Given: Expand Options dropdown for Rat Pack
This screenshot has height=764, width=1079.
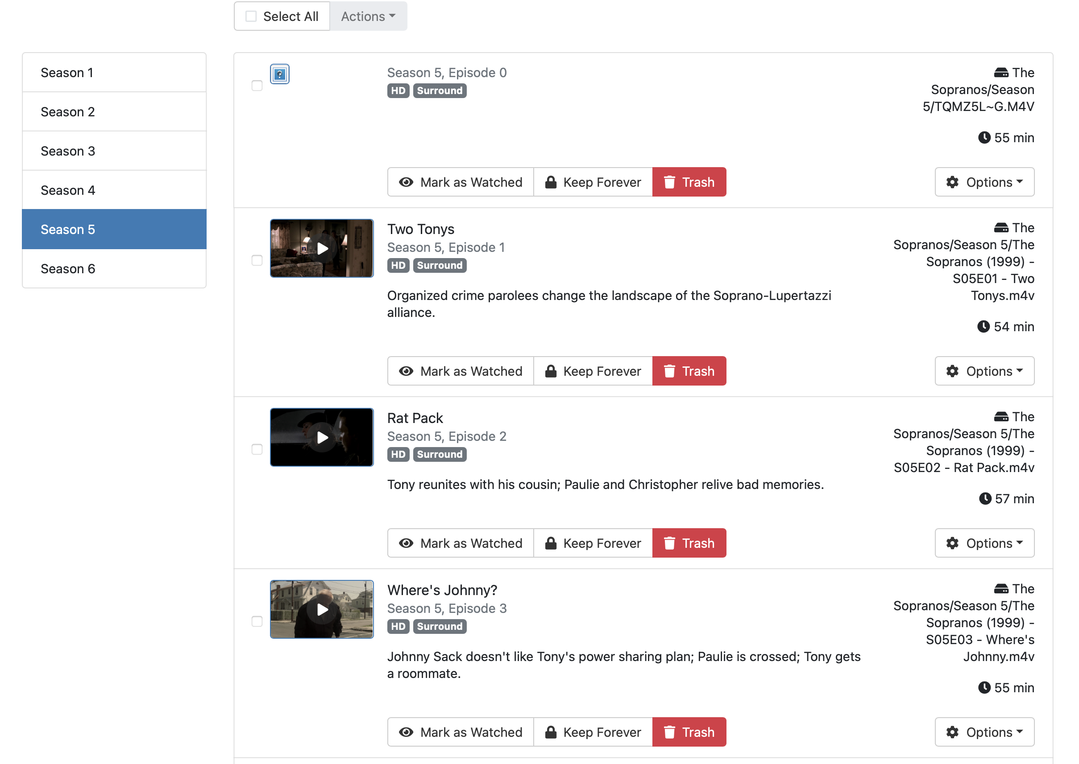Looking at the screenshot, I should pos(984,543).
